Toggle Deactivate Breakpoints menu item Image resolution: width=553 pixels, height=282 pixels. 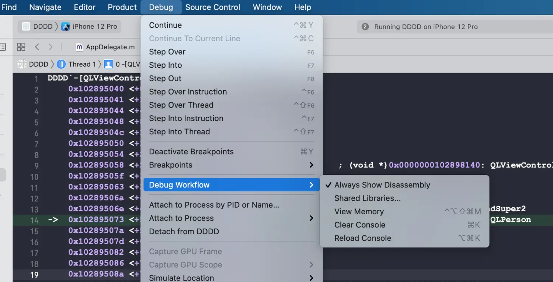[x=191, y=152]
